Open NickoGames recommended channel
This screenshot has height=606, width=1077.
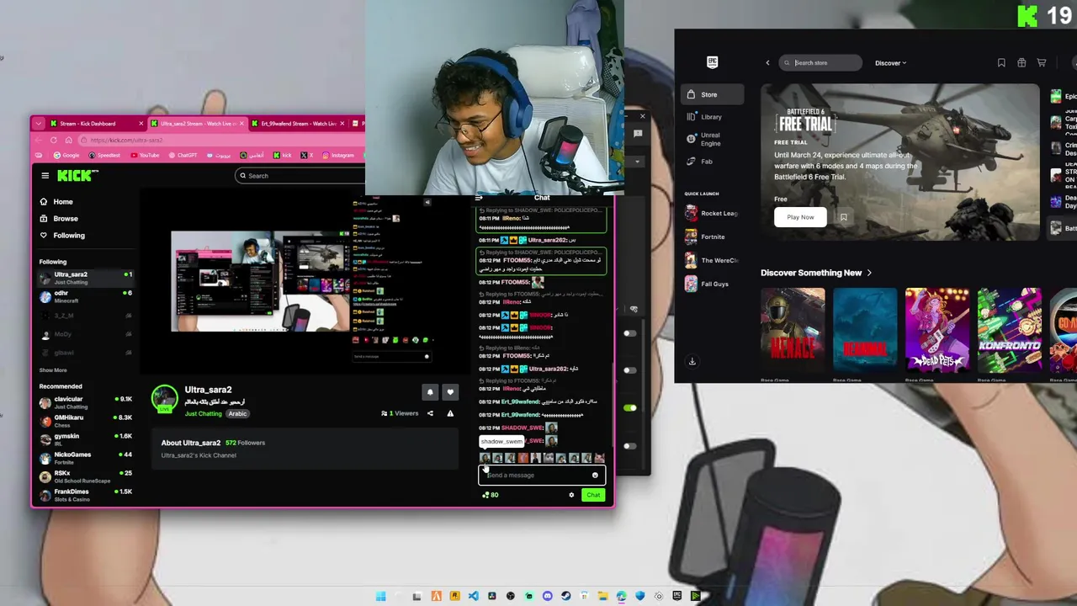pos(84,458)
